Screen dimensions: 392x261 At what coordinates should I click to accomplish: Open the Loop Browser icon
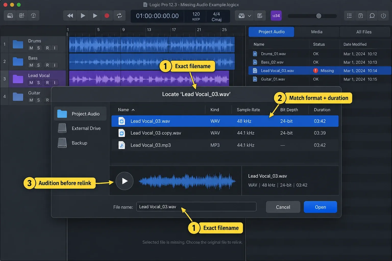click(x=372, y=16)
